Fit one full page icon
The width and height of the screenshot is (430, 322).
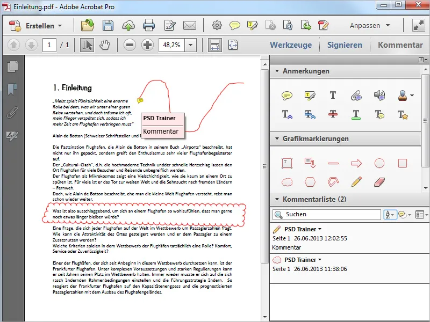233,45
